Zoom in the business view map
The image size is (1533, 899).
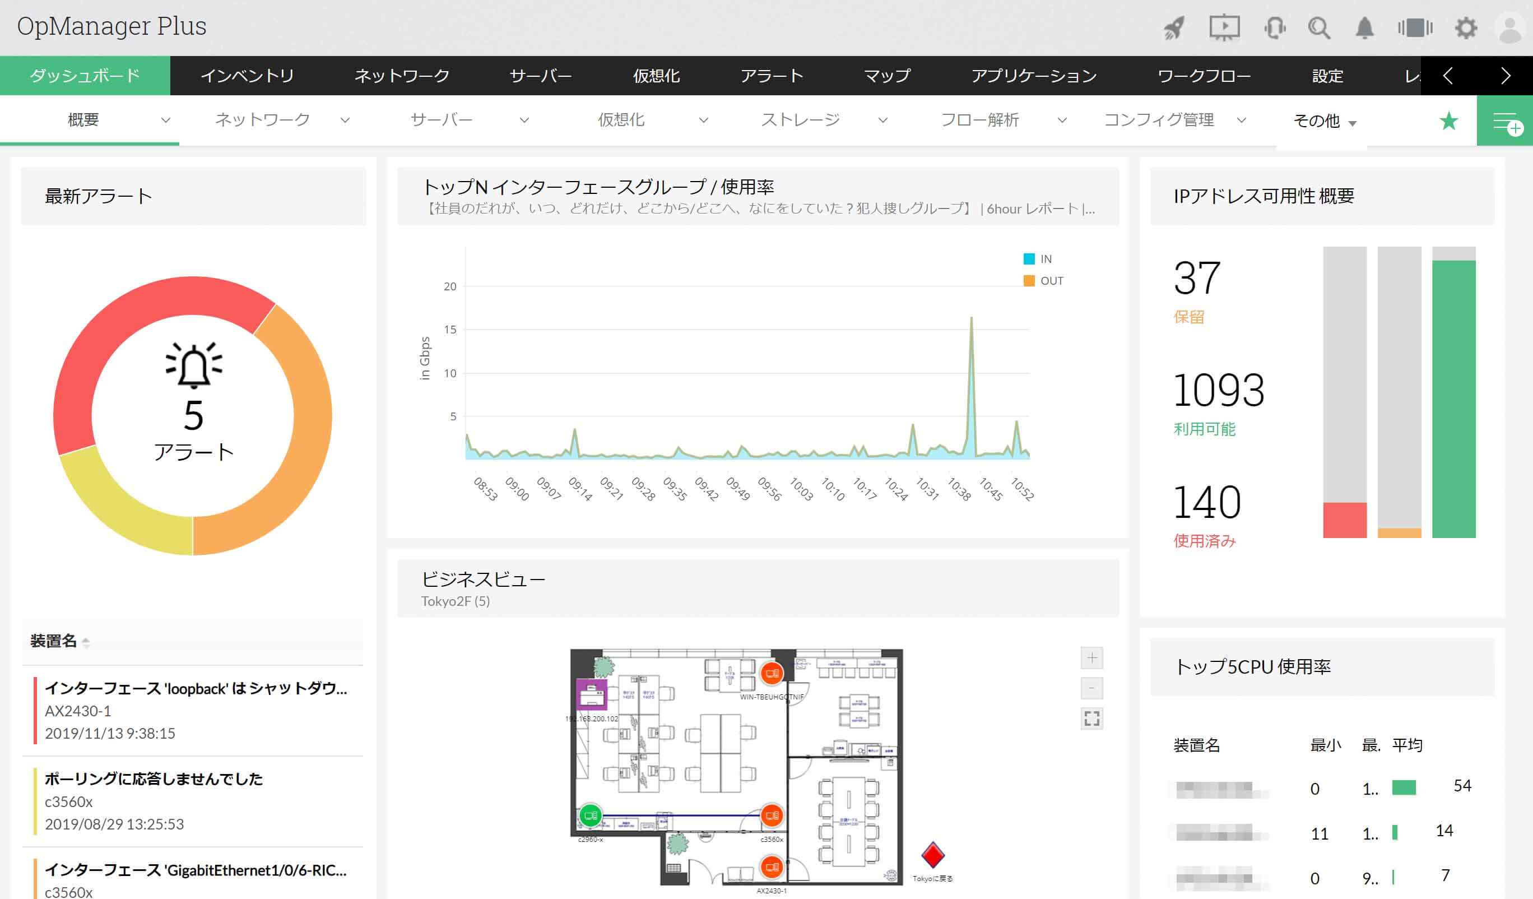click(1092, 658)
